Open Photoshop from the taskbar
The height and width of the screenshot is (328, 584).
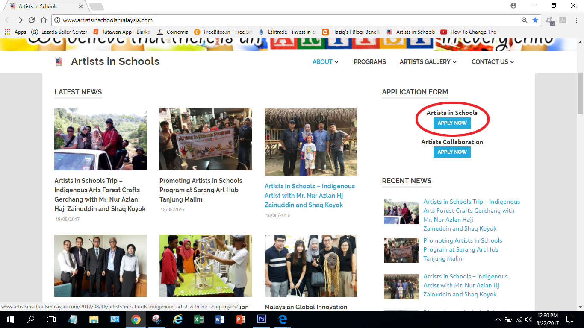261,319
